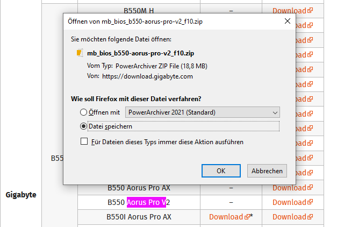
Task: Select the 'Datei speichern' radio option
Action: tap(83, 126)
